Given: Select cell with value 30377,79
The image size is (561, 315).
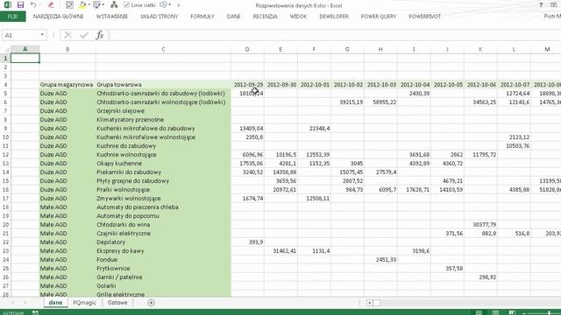Looking at the screenshot, I should [480, 224].
